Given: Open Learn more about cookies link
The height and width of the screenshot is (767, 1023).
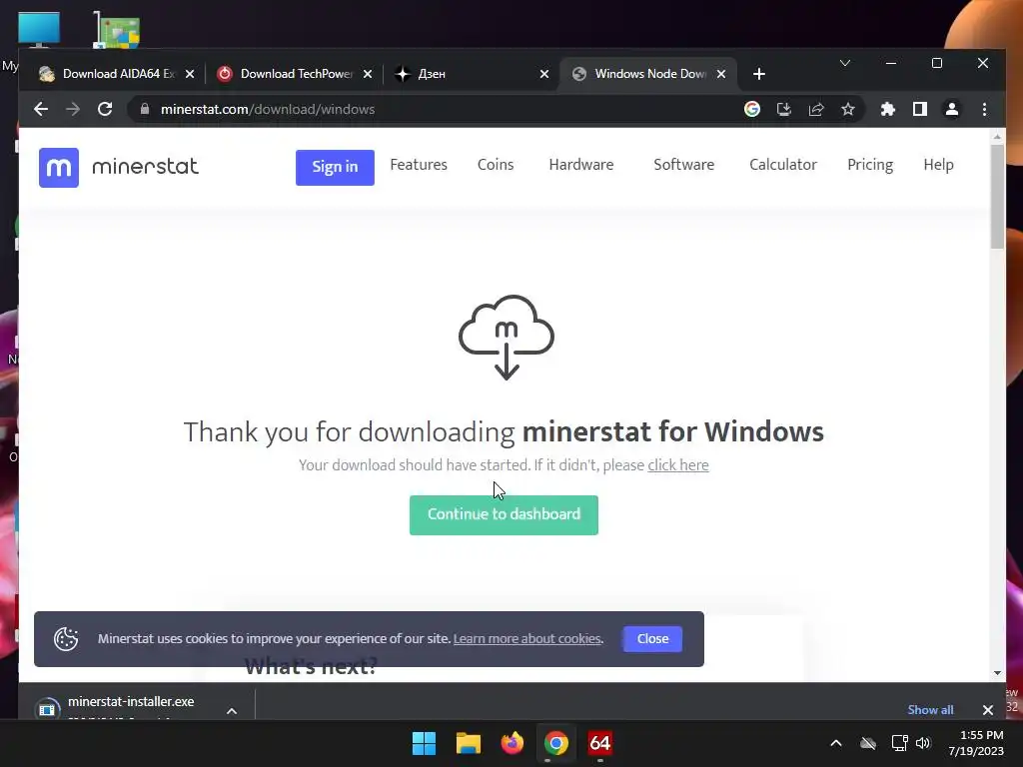Looking at the screenshot, I should (527, 638).
